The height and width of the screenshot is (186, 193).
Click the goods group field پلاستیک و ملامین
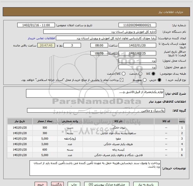click(96, 110)
